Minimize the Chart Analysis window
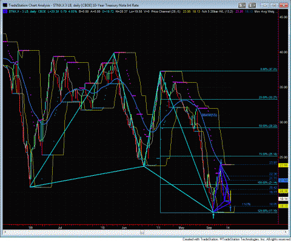This screenshot has height=241, width=291. [266, 5]
